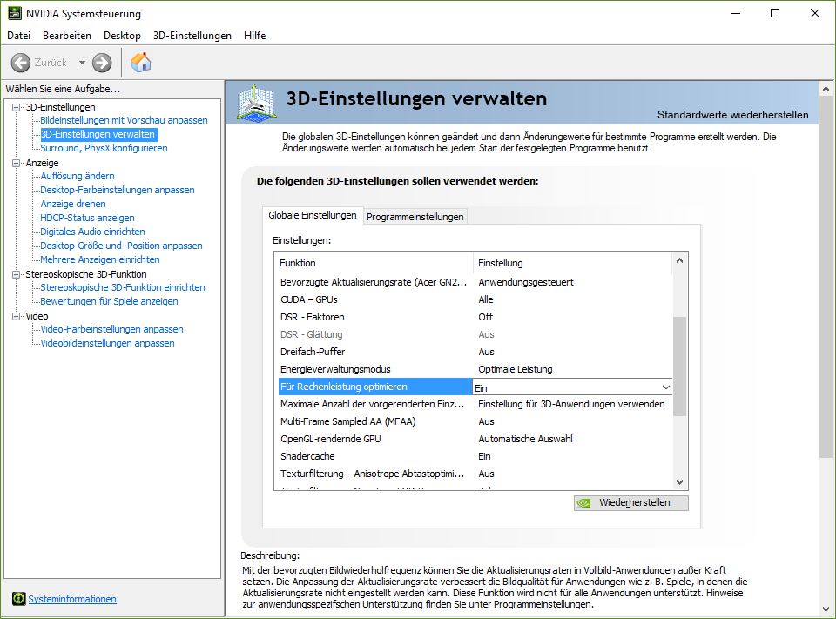Click the Einstellung column header
Viewport: 836px width, 619px height.
coord(573,263)
